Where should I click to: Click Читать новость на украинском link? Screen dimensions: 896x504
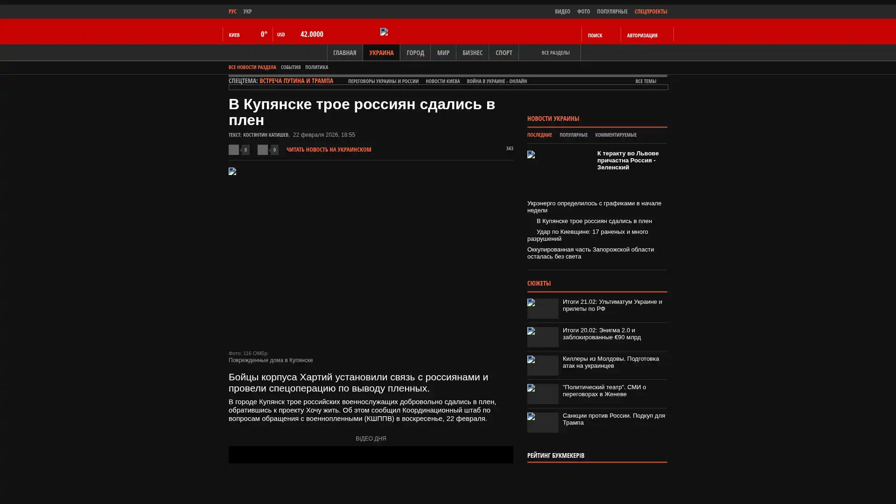tap(329, 150)
